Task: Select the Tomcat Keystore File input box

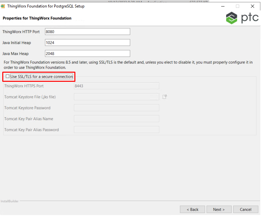Action: [x=116, y=97]
